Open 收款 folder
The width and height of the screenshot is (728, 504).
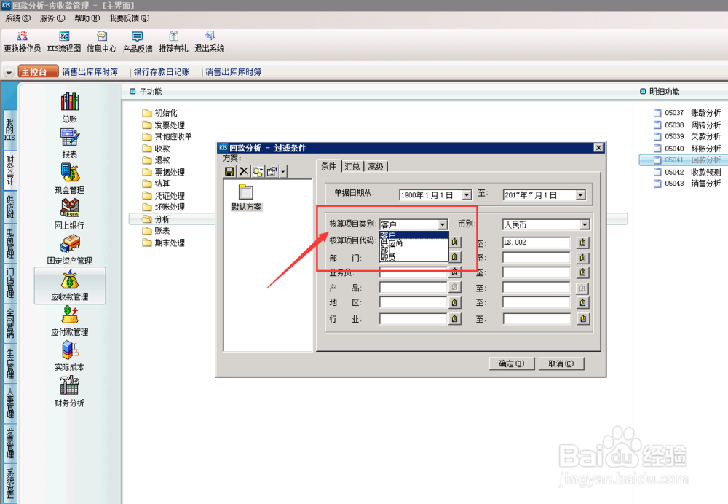157,149
